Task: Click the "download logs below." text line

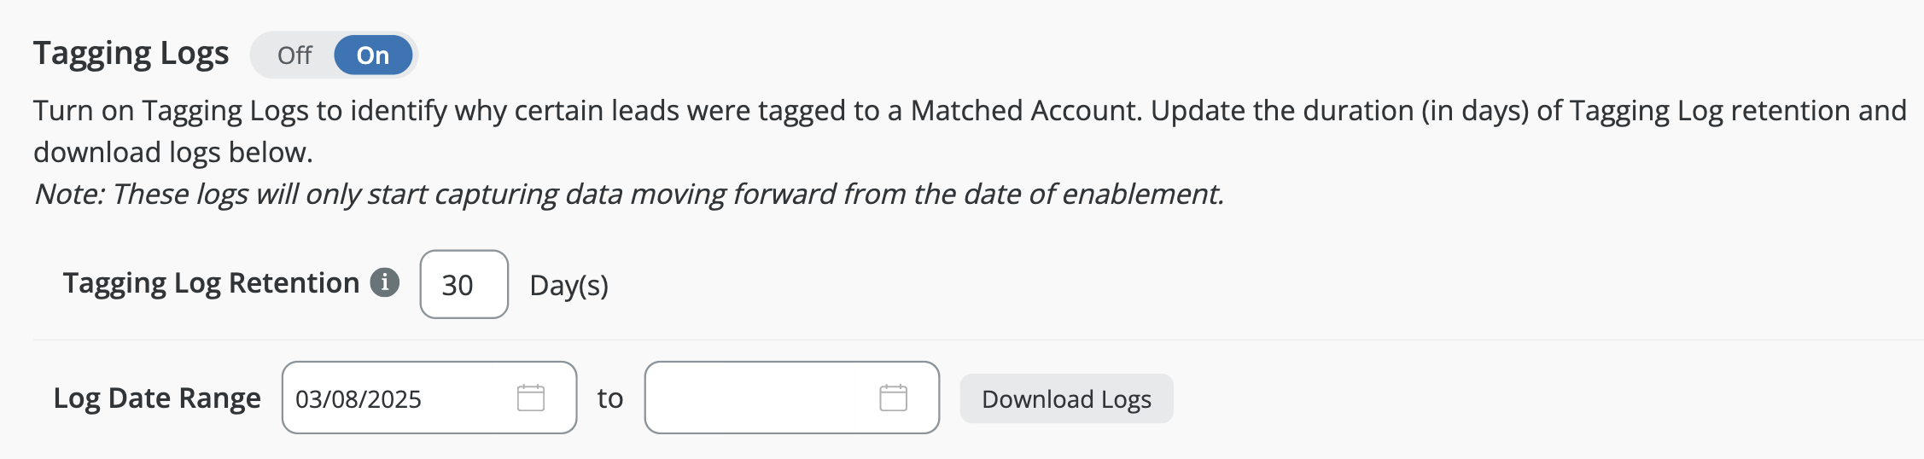Action: [x=173, y=153]
